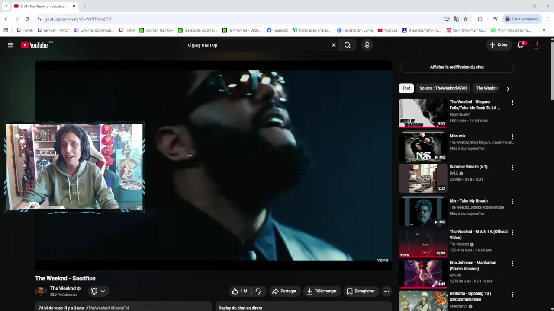This screenshot has height=311, width=554.
Task: Open the account avatar menu
Action: [x=537, y=45]
